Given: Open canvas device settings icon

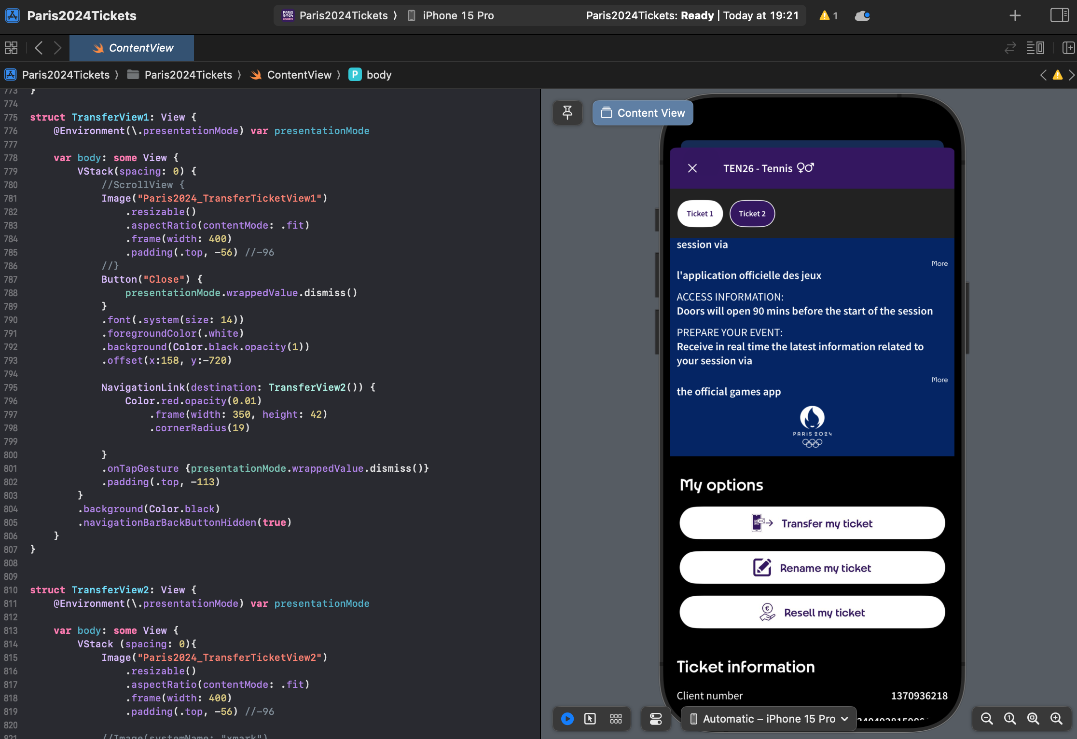Looking at the screenshot, I should pyautogui.click(x=656, y=719).
